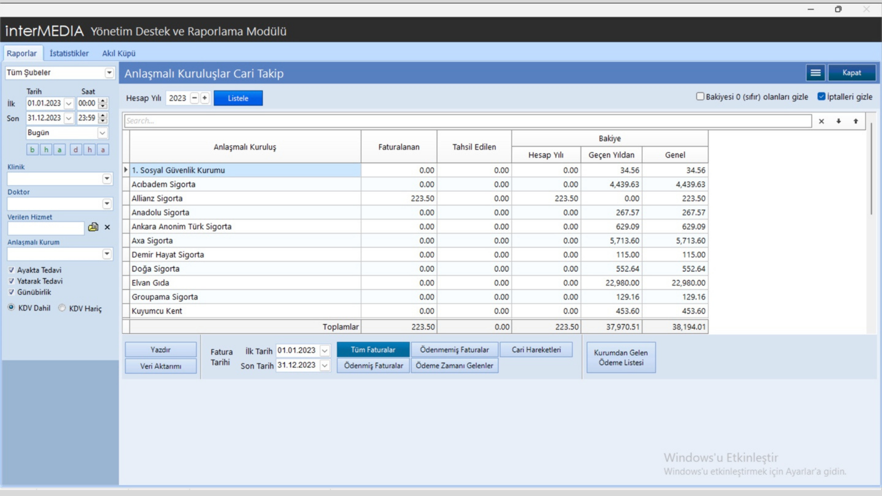This screenshot has height=496, width=882.
Task: Open the hamburger menu beside Kapat
Action: coord(815,73)
